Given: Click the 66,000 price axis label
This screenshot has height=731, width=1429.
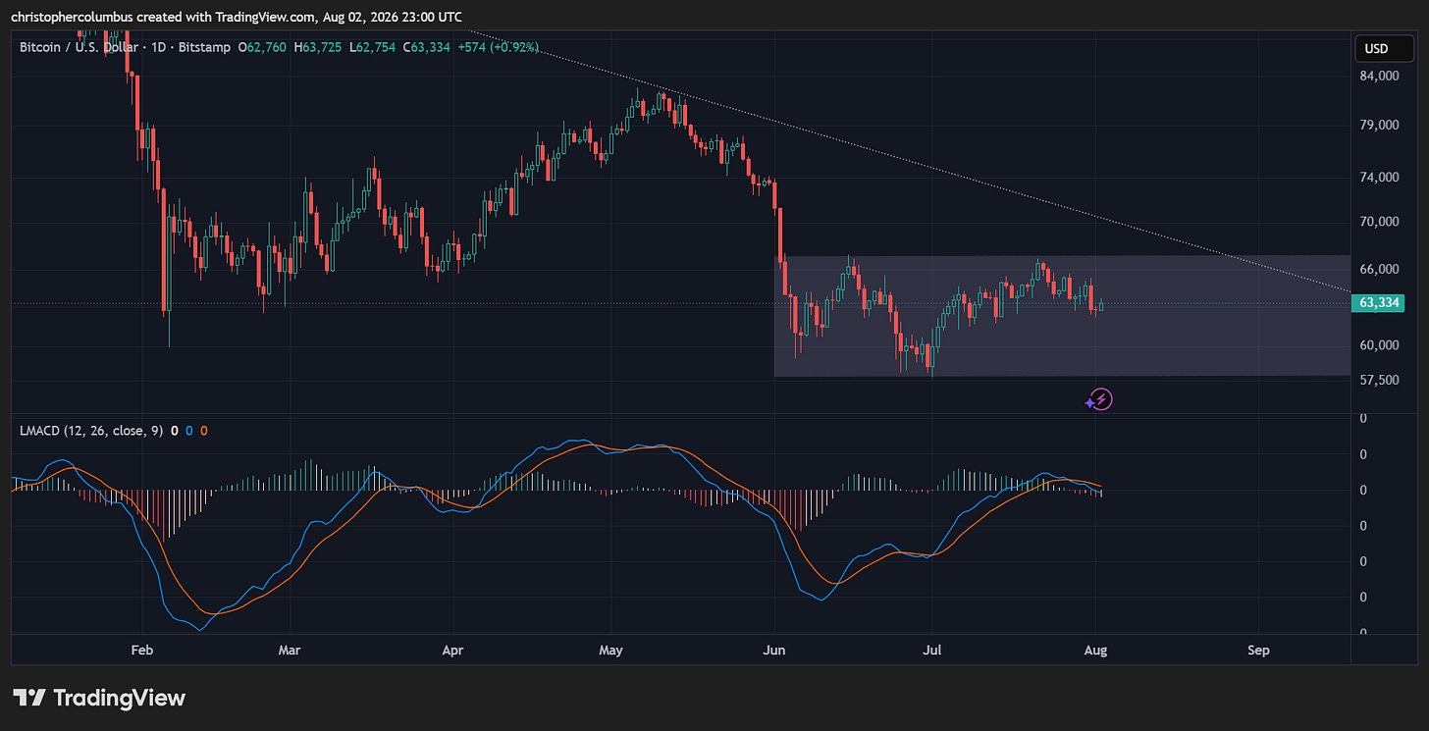Looking at the screenshot, I should (x=1379, y=269).
